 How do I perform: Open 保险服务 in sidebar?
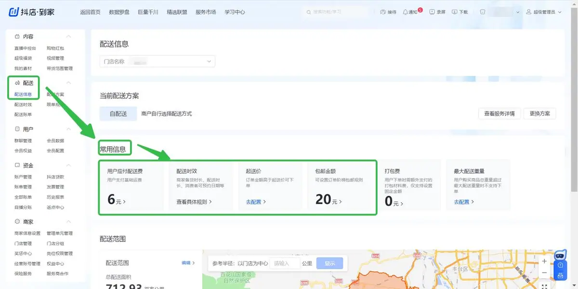pyautogui.click(x=23, y=274)
